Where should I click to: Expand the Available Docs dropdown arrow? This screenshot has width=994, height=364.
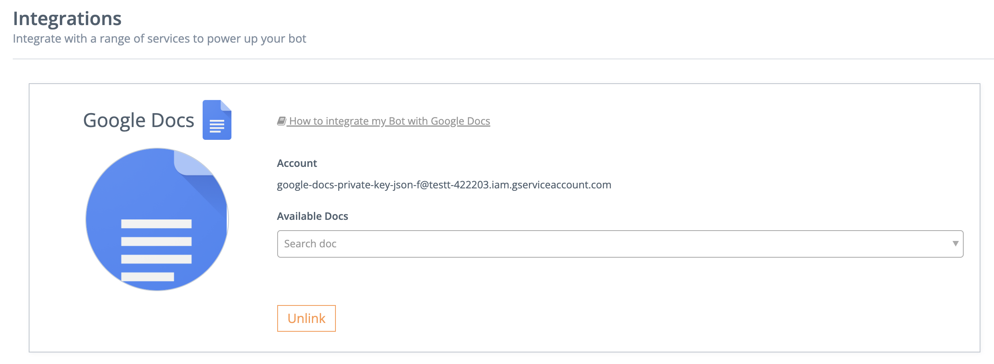click(955, 244)
